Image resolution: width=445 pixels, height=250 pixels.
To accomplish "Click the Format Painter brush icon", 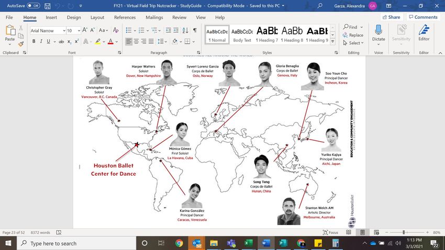I will pyautogui.click(x=21, y=44).
